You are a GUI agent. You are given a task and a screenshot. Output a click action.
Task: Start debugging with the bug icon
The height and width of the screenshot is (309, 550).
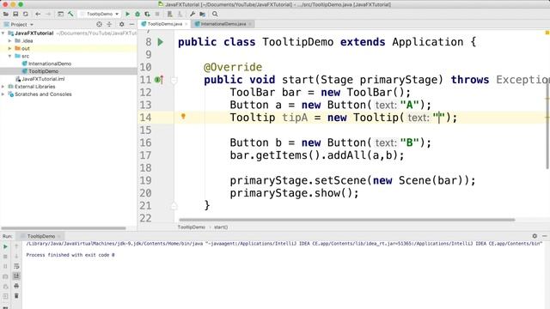[x=137, y=14]
